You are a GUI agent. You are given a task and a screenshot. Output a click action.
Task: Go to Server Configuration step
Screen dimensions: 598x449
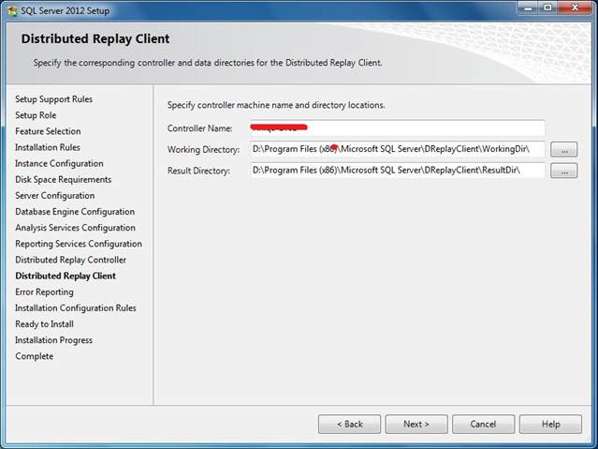pyautogui.click(x=55, y=196)
